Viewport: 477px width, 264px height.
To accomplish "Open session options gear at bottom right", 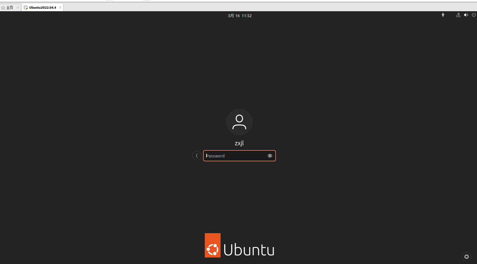I will pyautogui.click(x=467, y=257).
